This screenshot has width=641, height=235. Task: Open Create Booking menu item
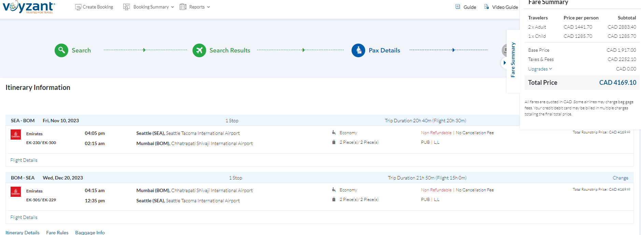(x=98, y=7)
